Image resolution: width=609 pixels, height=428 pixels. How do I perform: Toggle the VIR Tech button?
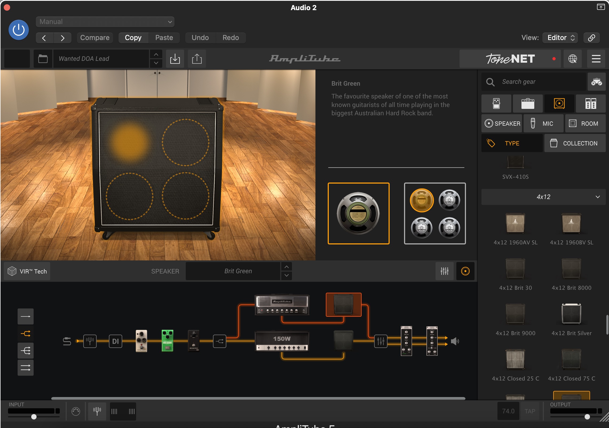(27, 271)
